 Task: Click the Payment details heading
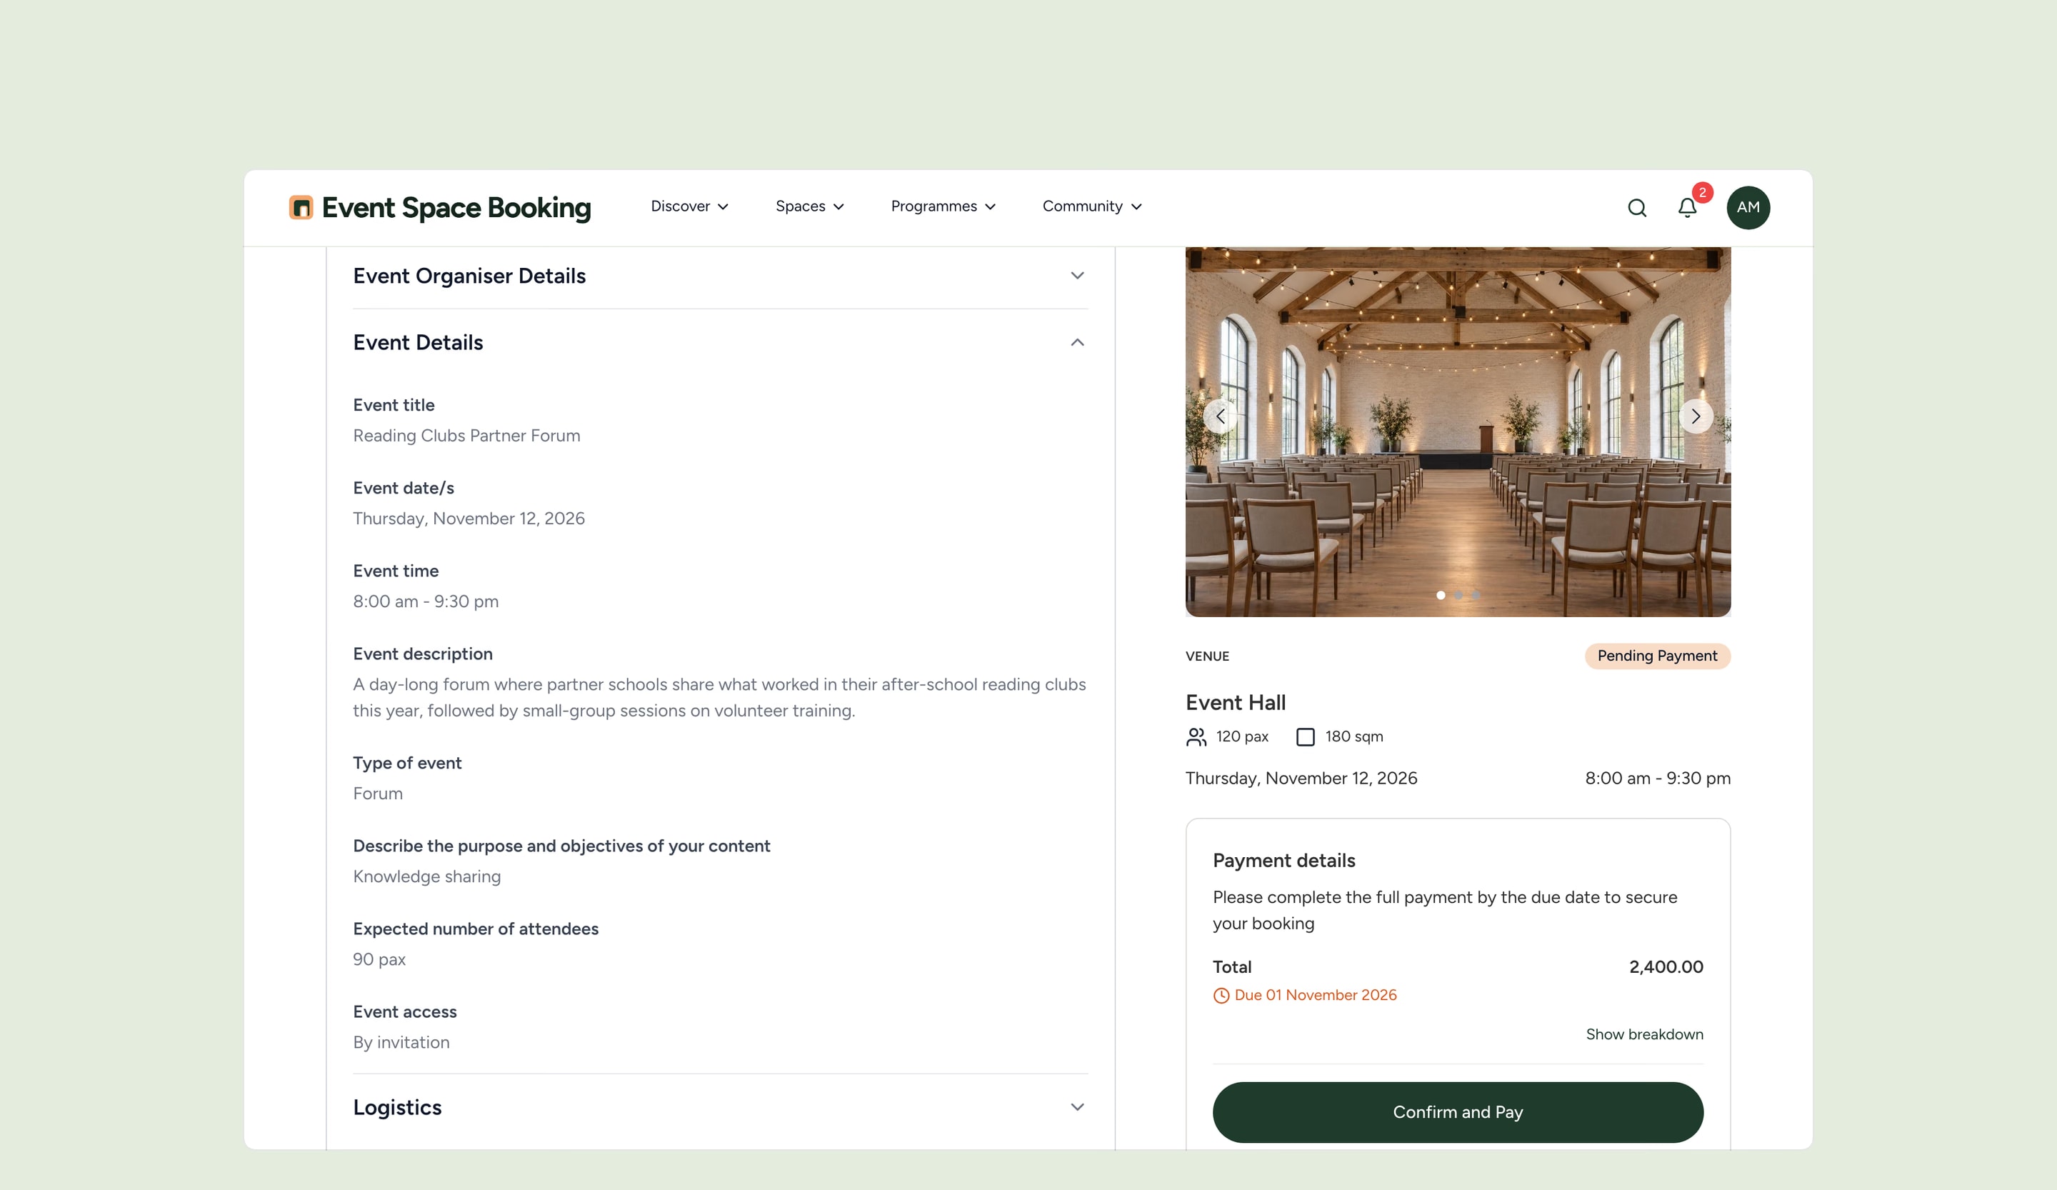pyautogui.click(x=1283, y=860)
